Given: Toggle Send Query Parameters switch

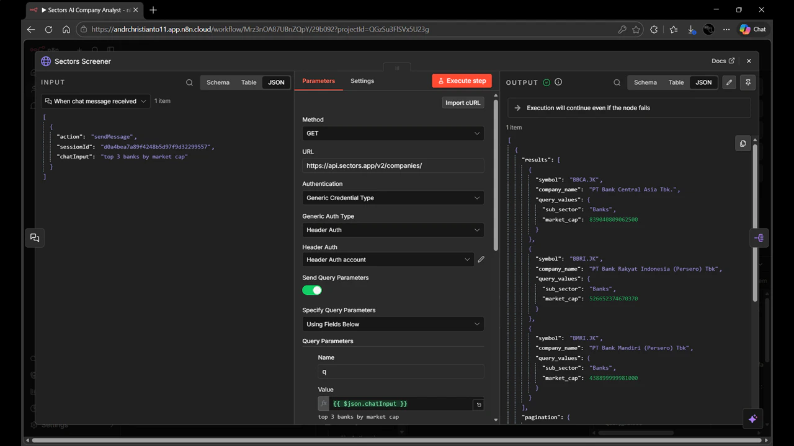Looking at the screenshot, I should pos(312,290).
